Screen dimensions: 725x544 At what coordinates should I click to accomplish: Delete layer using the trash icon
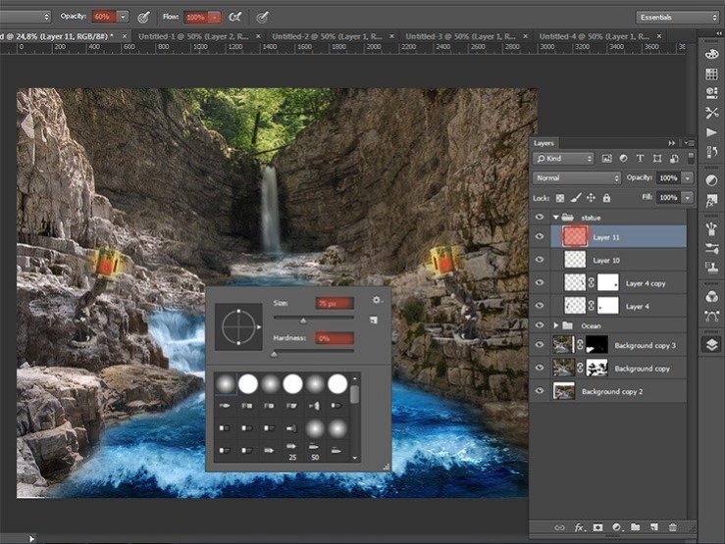pos(672,527)
